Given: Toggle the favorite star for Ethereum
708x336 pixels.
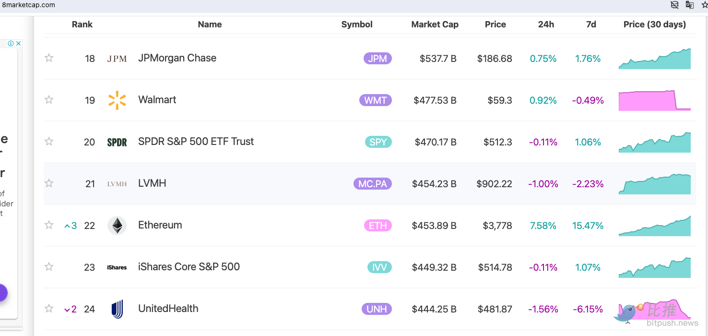Looking at the screenshot, I should point(49,225).
